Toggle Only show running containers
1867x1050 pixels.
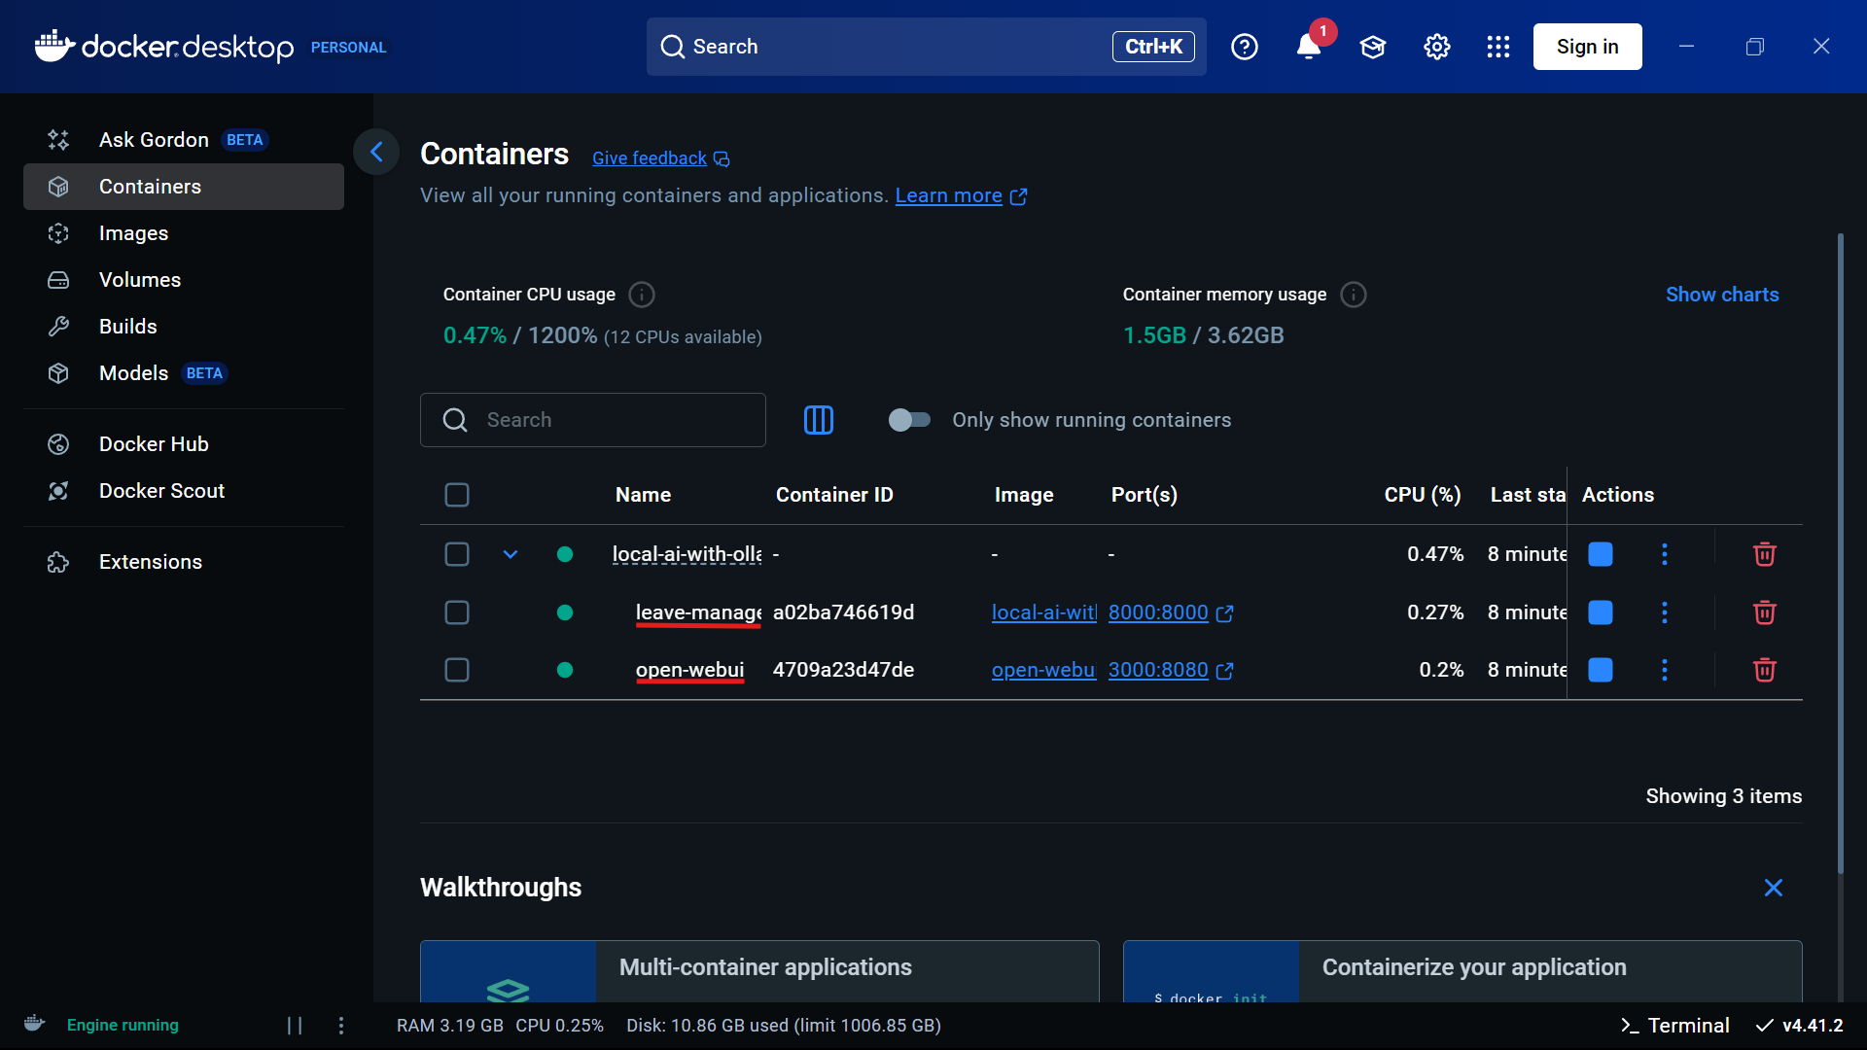[909, 420]
